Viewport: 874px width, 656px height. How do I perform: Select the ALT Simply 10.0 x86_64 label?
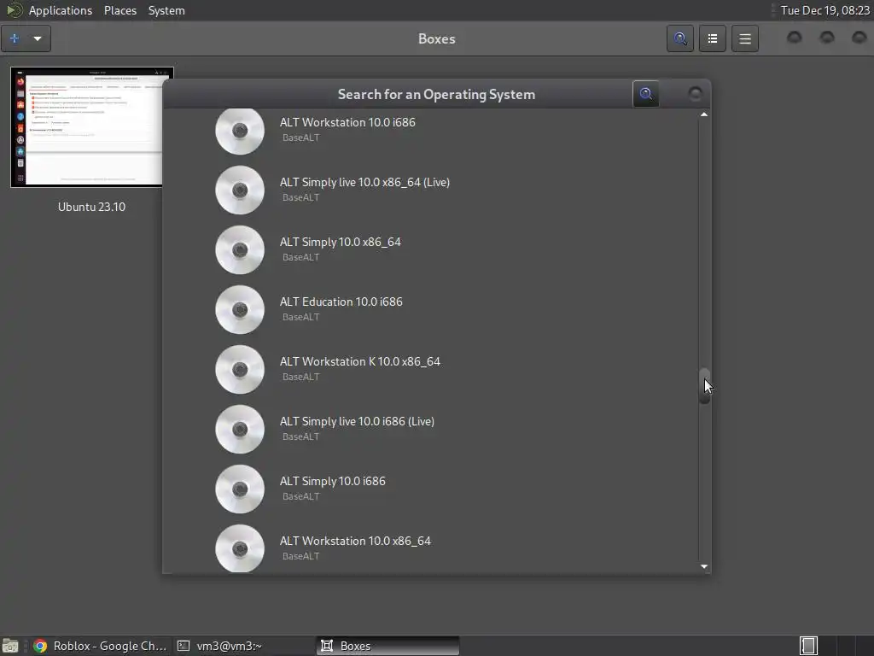coord(340,242)
